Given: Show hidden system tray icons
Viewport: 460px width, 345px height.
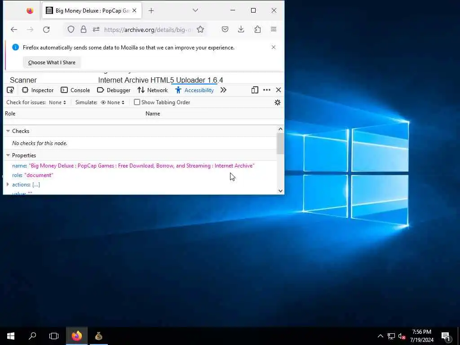Looking at the screenshot, I should coord(380,336).
